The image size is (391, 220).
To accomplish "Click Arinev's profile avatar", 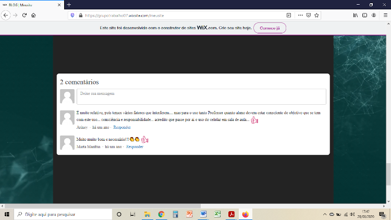I will click(67, 117).
